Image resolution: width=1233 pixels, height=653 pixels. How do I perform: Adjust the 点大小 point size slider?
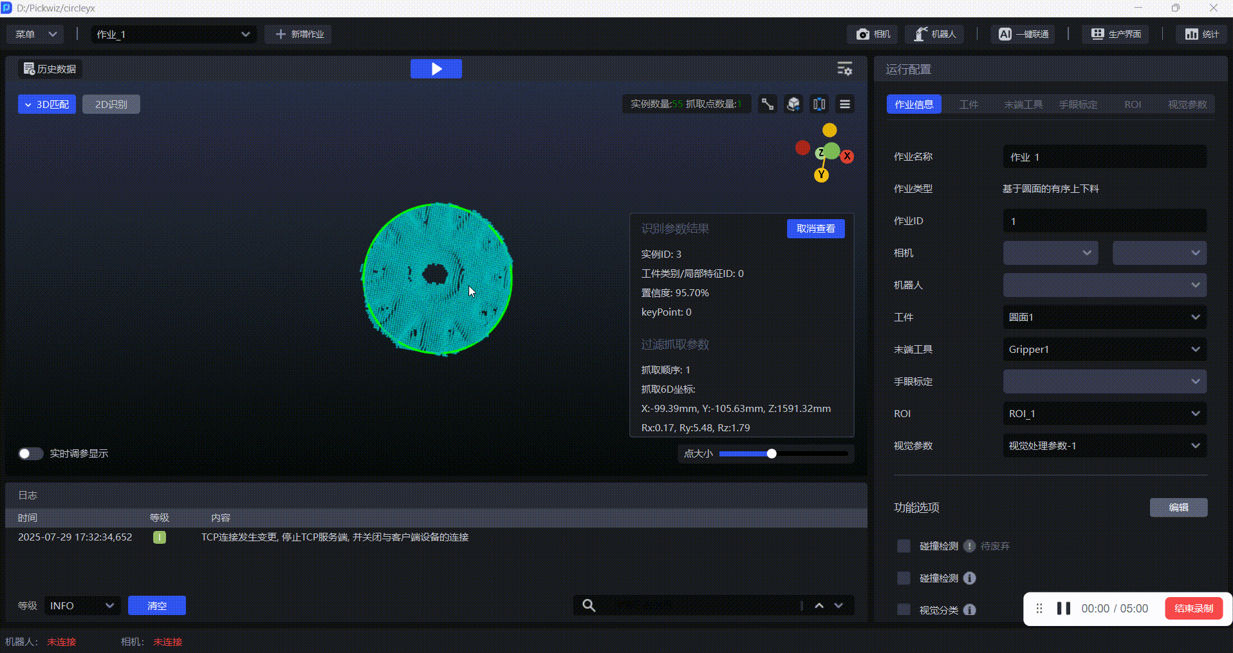tap(772, 454)
